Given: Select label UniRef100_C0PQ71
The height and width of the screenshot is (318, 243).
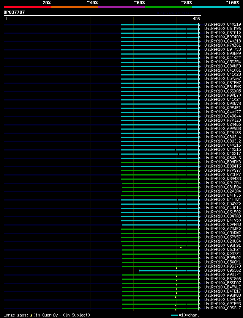Looking at the screenshot, I should pyautogui.click(x=222, y=300).
